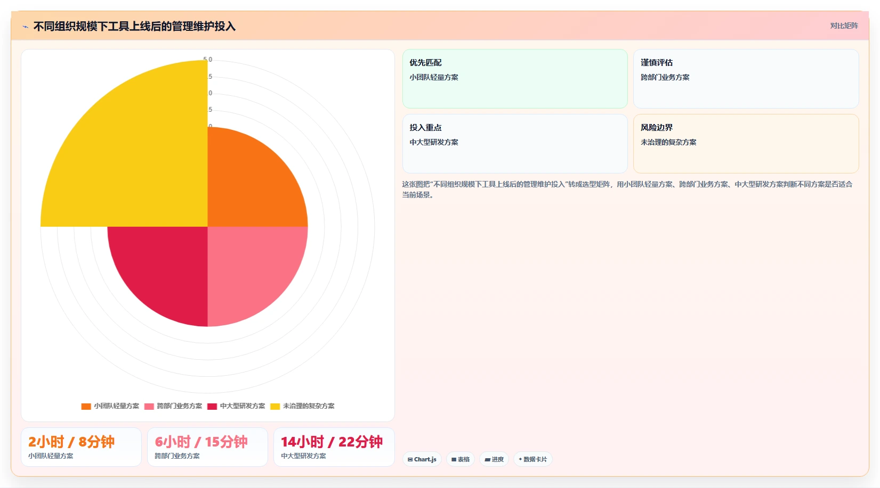Click the 对比矩阵 label in the header
This screenshot has height=488, width=880.
click(844, 26)
